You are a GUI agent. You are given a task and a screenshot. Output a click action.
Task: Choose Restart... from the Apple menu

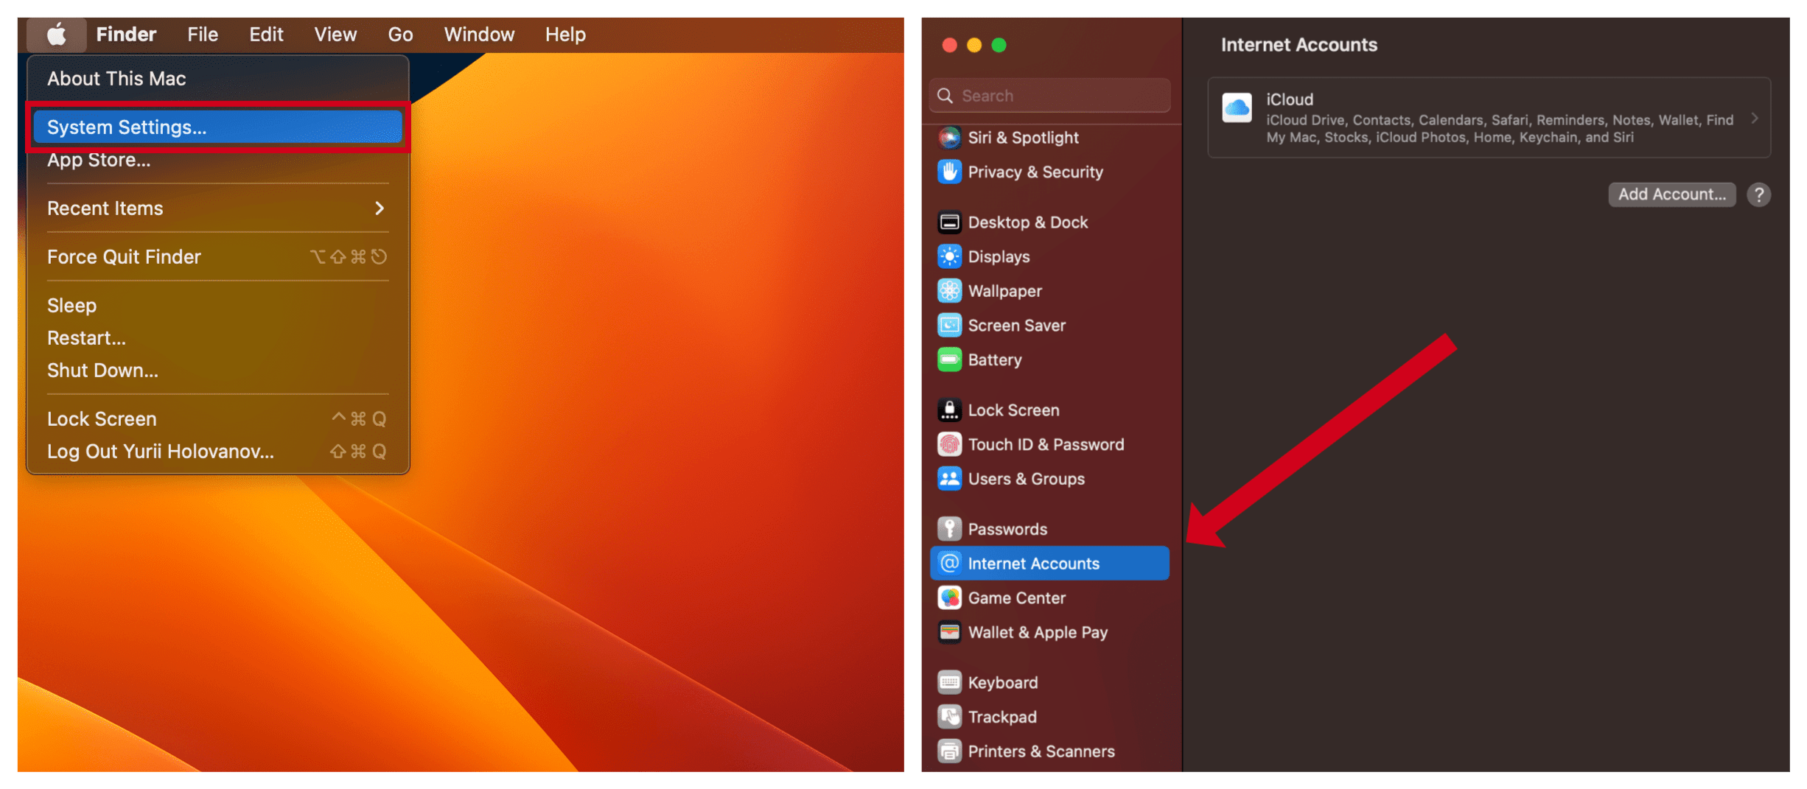click(x=217, y=338)
